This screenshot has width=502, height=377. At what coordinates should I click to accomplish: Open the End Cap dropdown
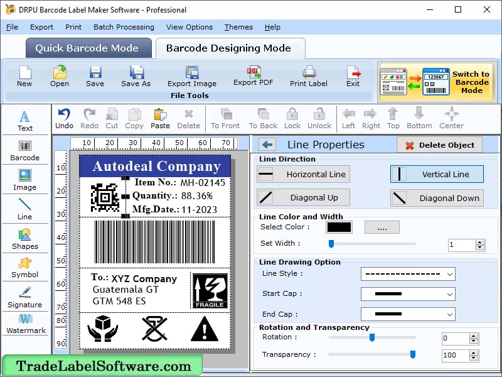pyautogui.click(x=408, y=314)
